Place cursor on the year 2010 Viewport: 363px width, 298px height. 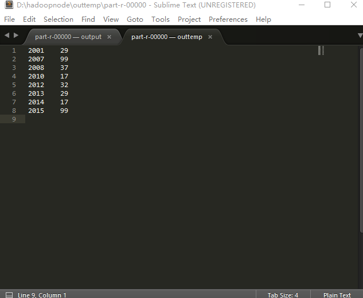click(x=36, y=76)
